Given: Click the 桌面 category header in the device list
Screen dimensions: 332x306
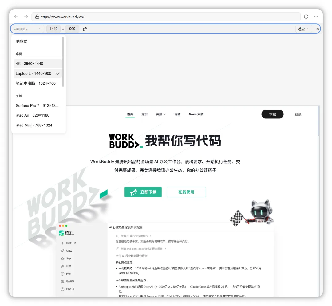Looking at the screenshot, I should coord(19,54).
